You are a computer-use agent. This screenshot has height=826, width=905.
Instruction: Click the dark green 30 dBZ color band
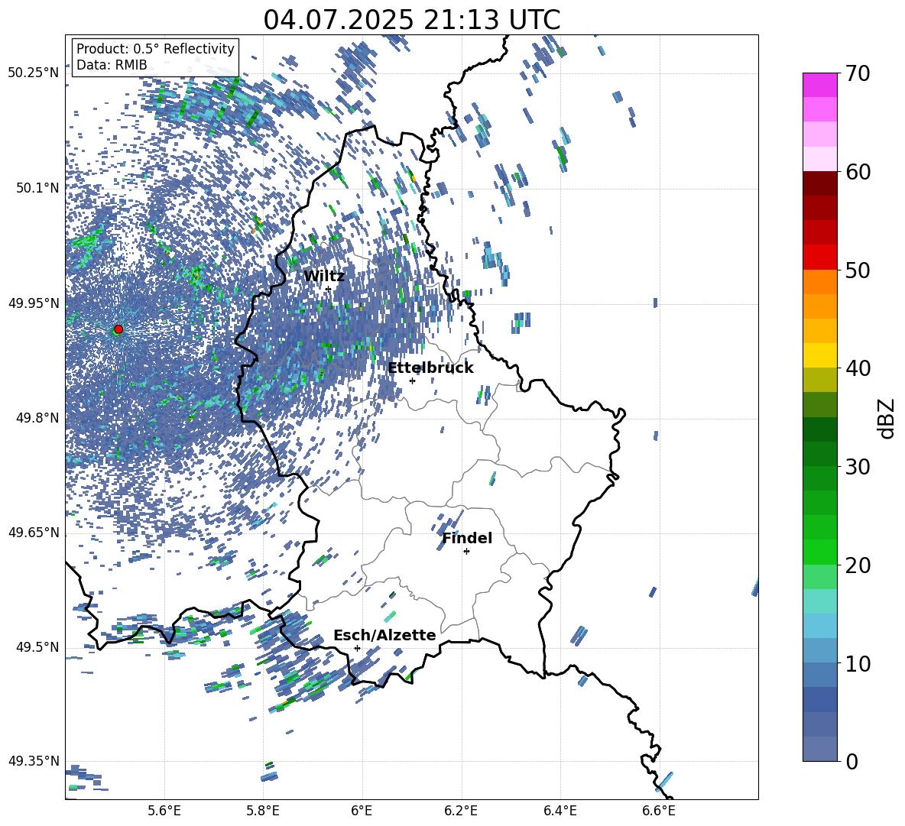tap(819, 454)
